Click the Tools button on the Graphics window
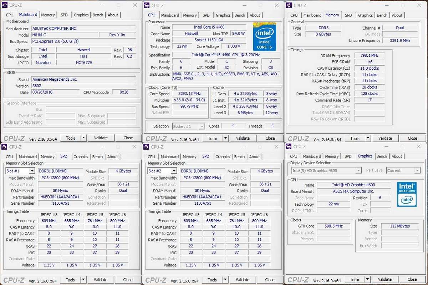 355,279
